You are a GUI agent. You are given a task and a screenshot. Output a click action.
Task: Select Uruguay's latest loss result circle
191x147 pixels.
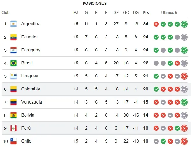184,76
